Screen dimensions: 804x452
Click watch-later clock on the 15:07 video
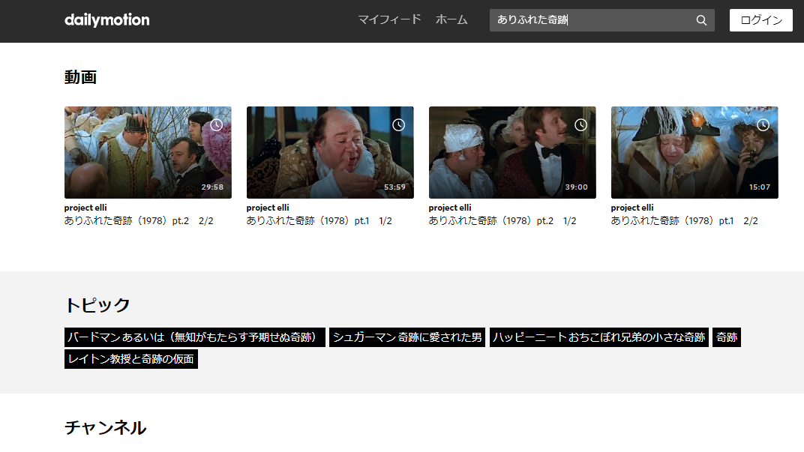click(763, 125)
